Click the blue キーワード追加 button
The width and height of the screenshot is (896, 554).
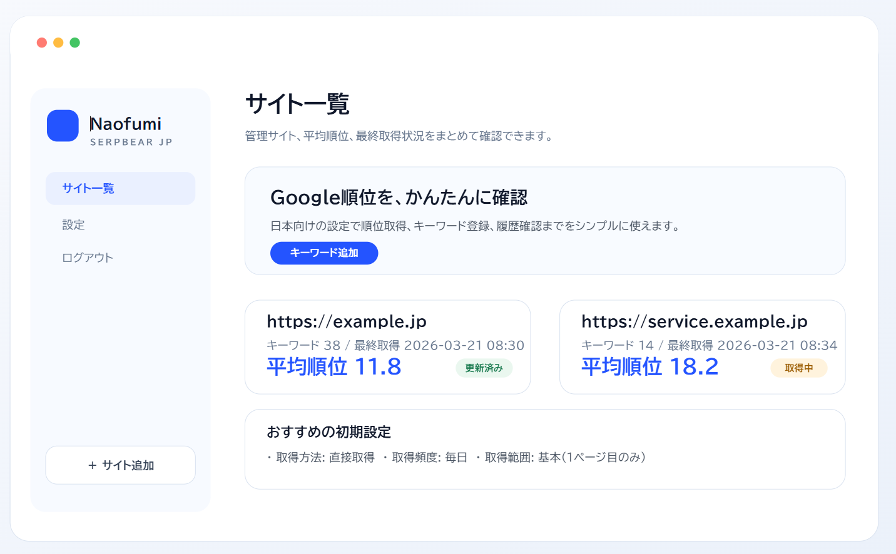[324, 253]
